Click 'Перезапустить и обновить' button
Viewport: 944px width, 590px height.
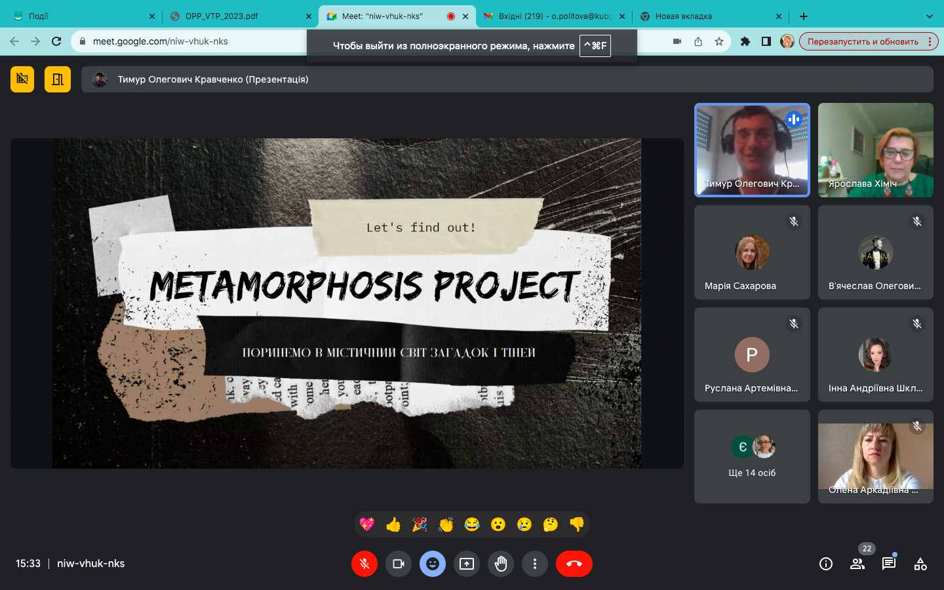coord(863,41)
